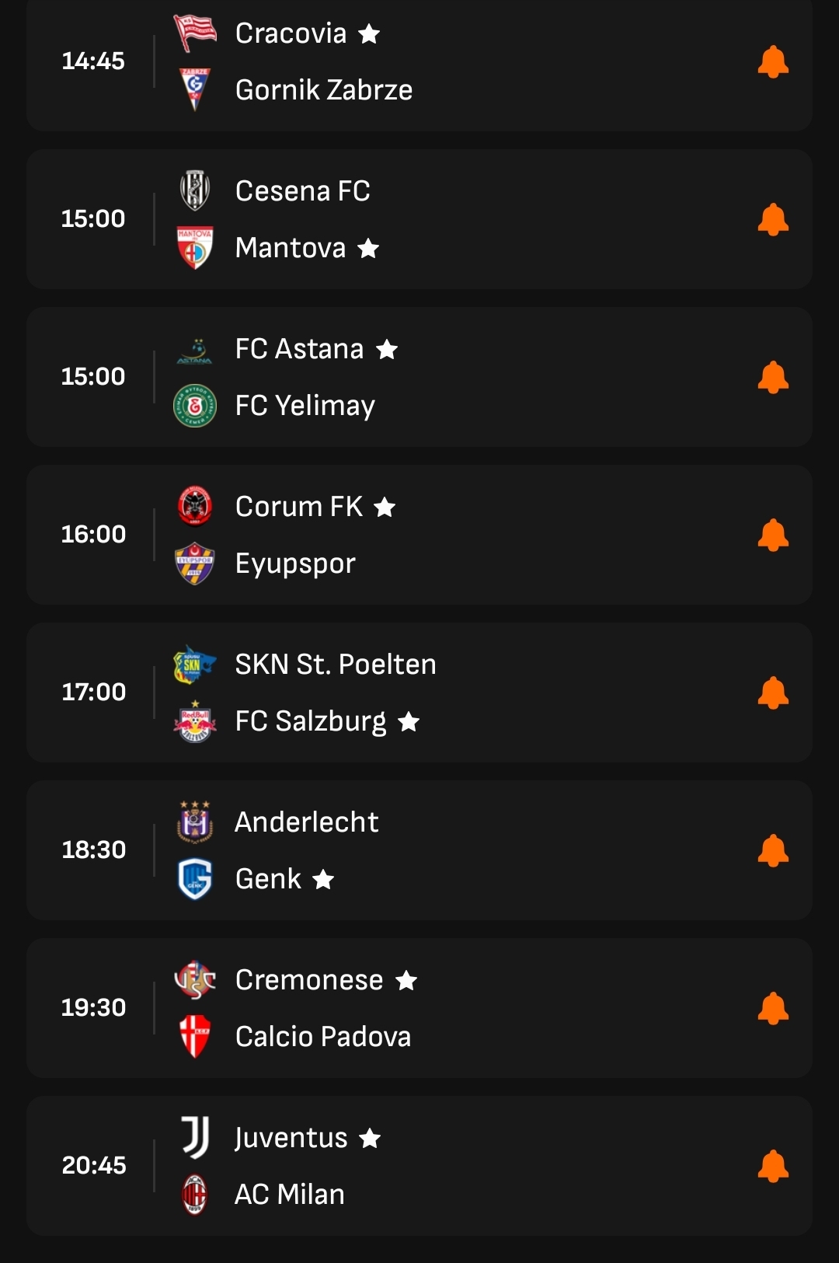Image resolution: width=839 pixels, height=1263 pixels.
Task: Click the star beside FC Astana
Action: click(x=387, y=349)
